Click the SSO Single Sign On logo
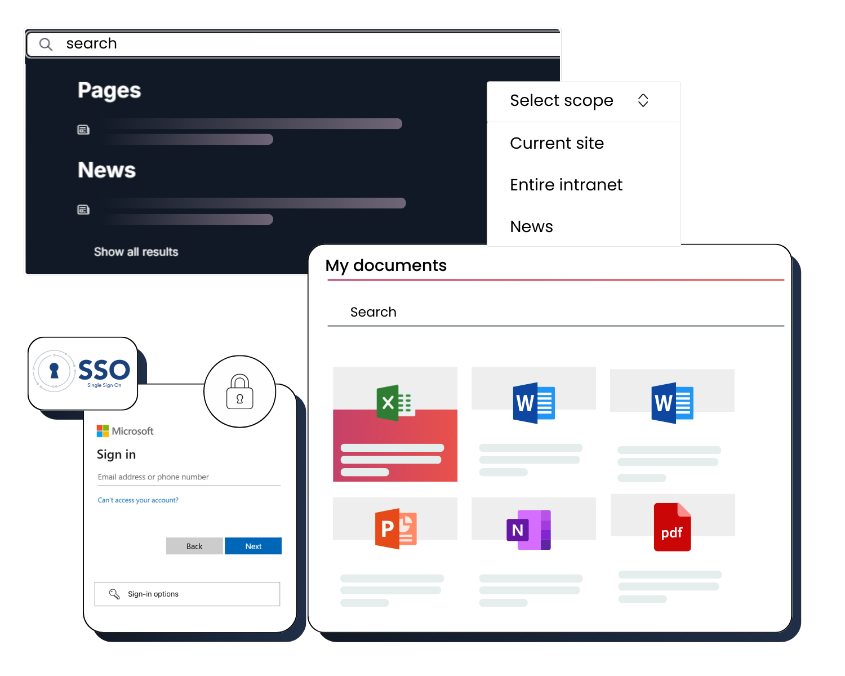 click(83, 372)
